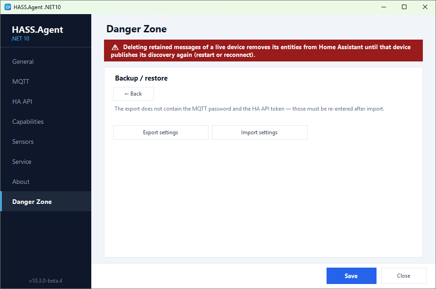Click the red retained messages warning banner
This screenshot has height=289, width=436.
[x=263, y=51]
